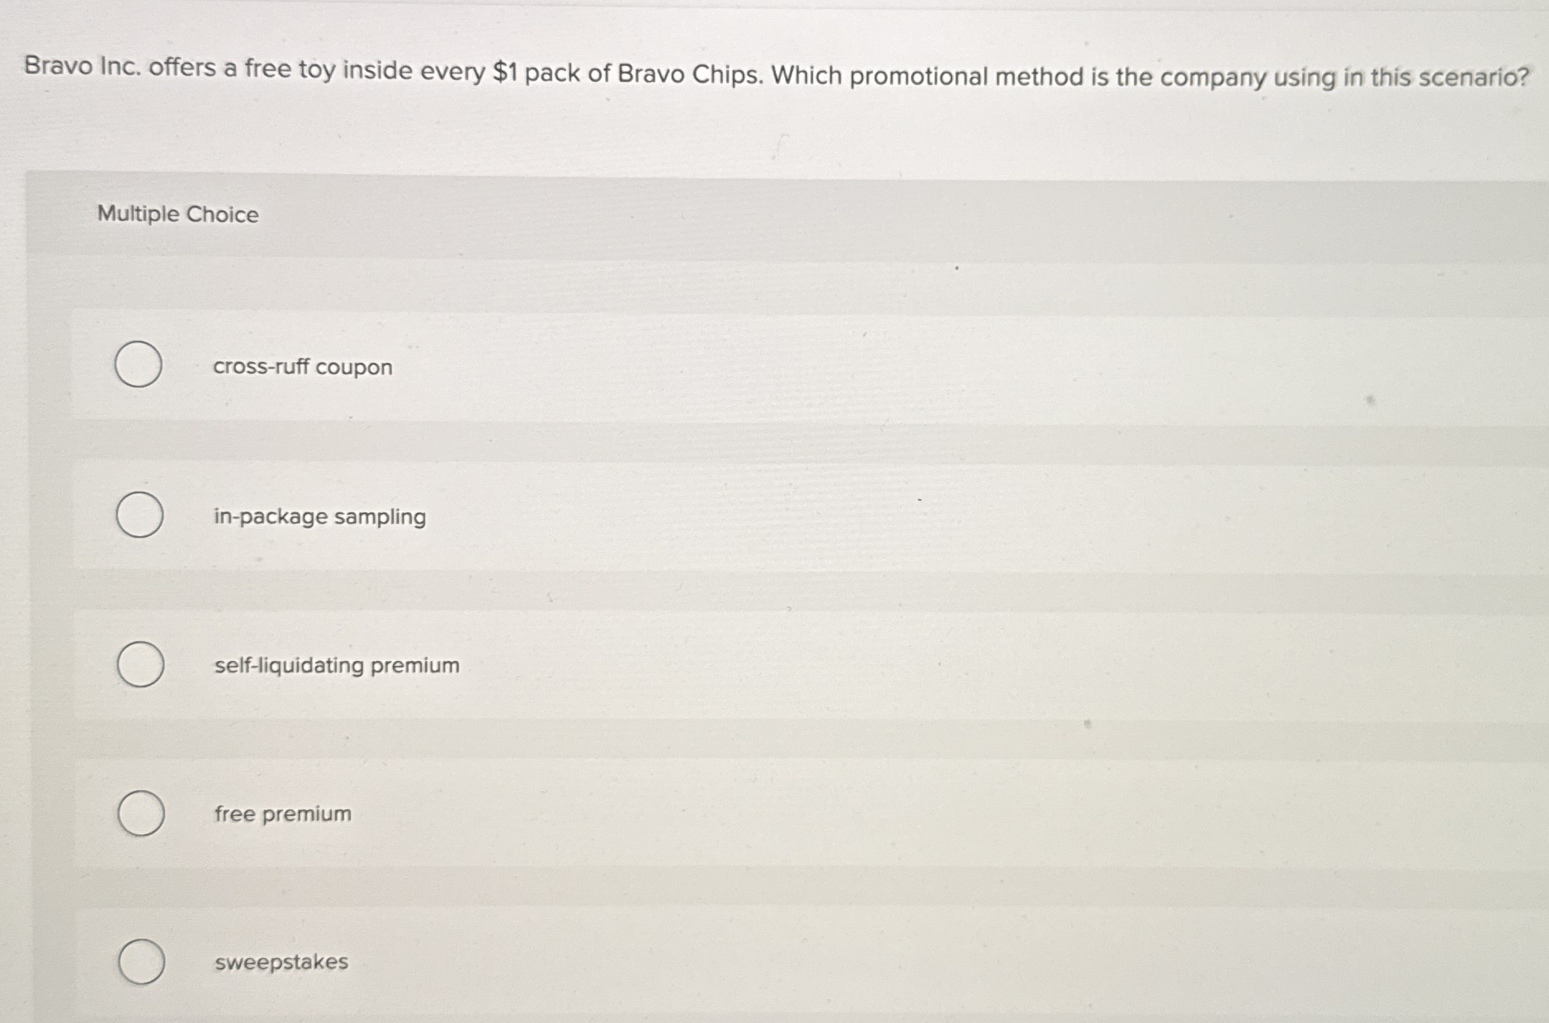Click the free premium option label
Viewport: 1549px width, 1023px height.
pos(281,814)
